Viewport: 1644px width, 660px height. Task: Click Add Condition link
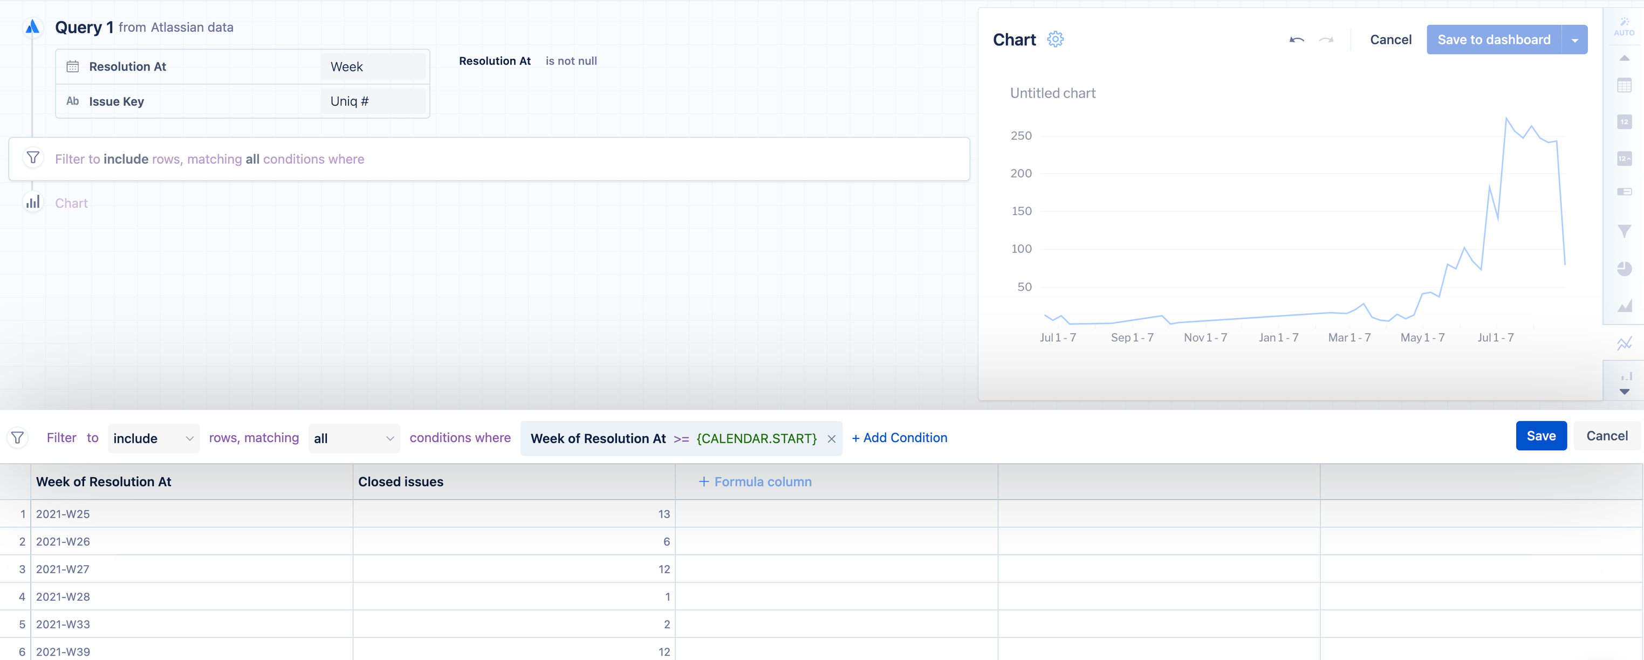click(x=899, y=438)
